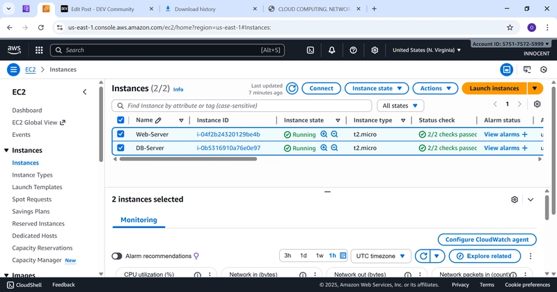Viewport: 557px width, 292px height.
Task: Select 1d time range
Action: [304, 255]
